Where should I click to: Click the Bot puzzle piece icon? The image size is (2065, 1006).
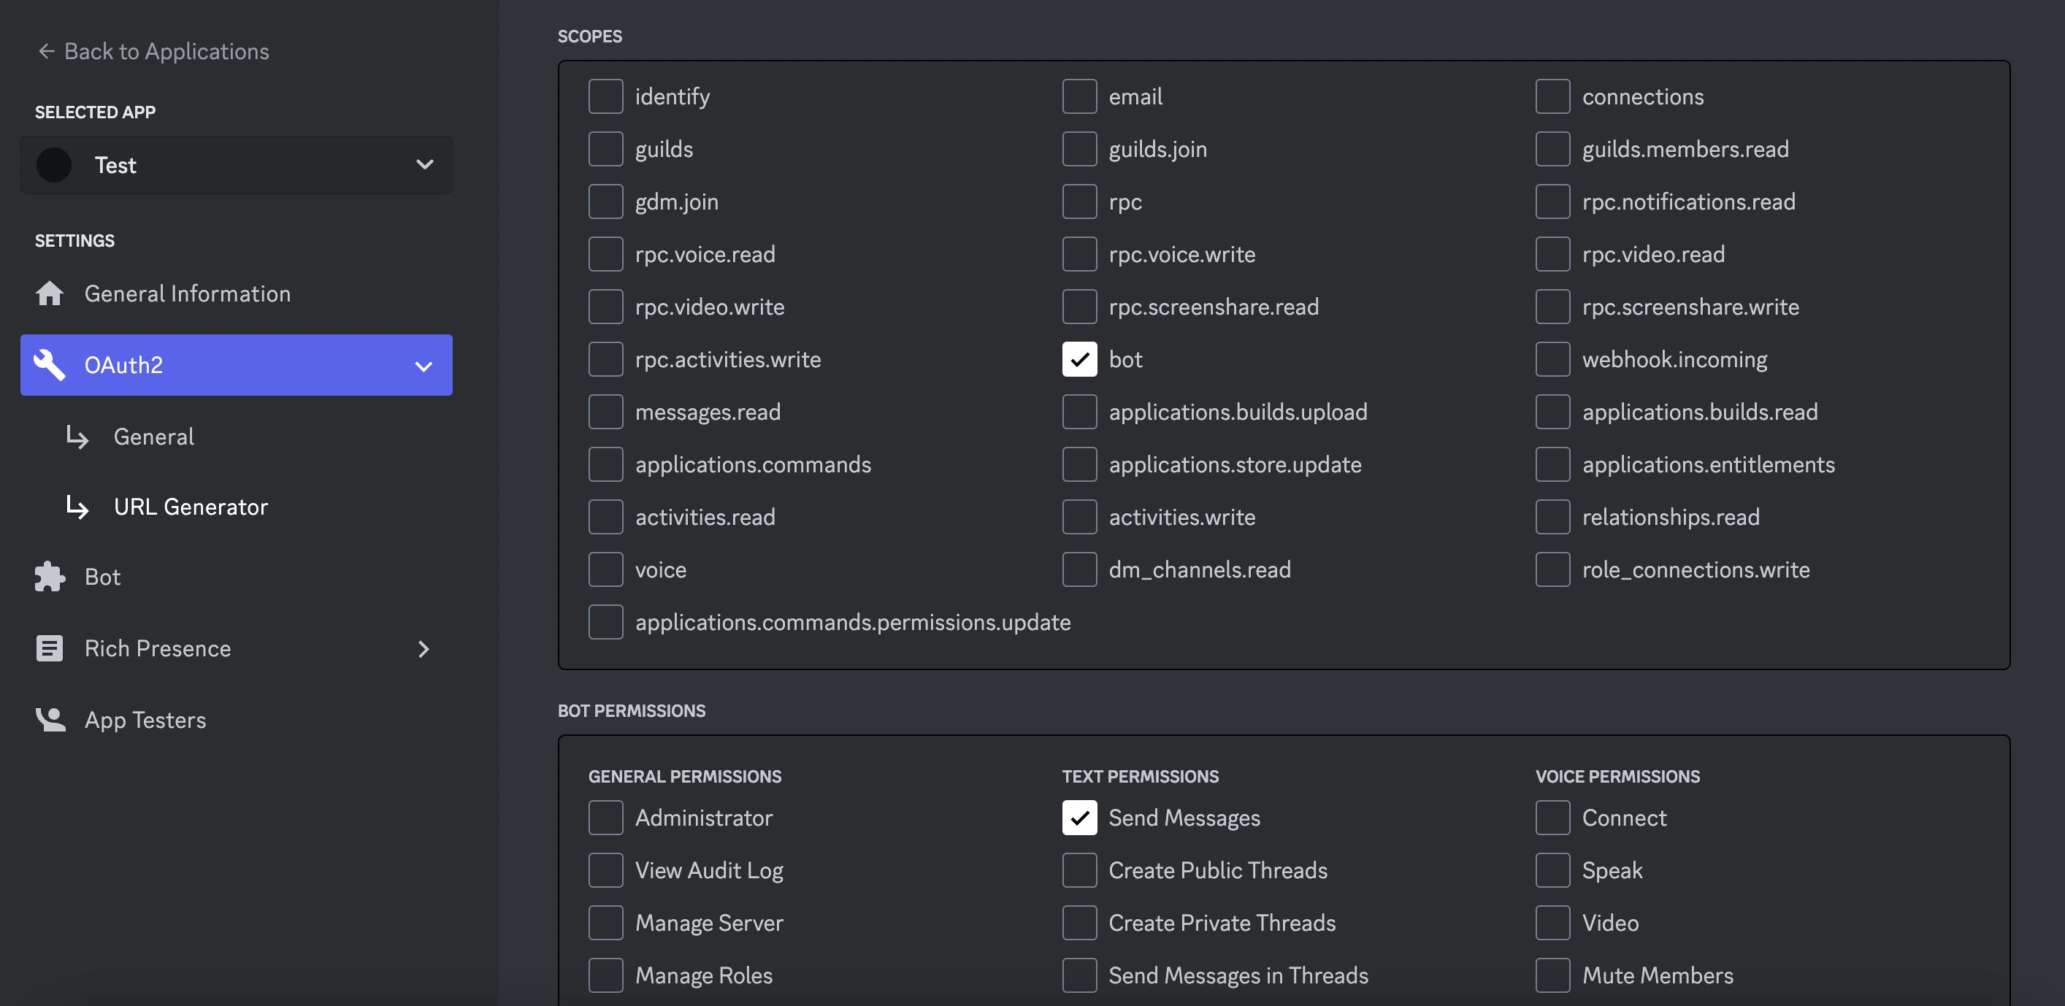50,576
